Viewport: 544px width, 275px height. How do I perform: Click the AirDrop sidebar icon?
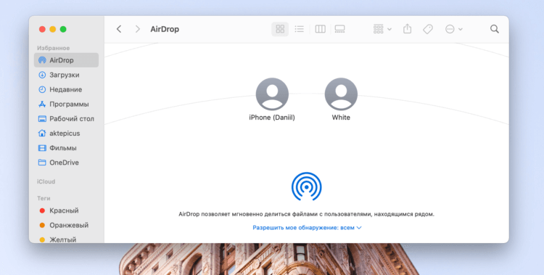[x=42, y=60]
